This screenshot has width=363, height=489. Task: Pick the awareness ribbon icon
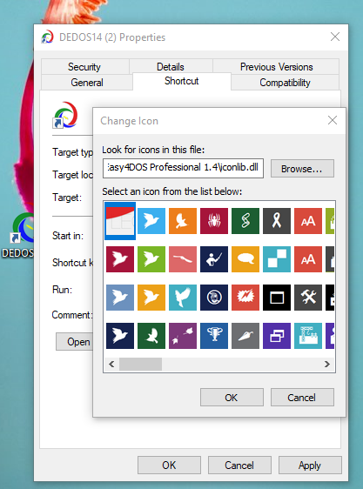(x=277, y=221)
